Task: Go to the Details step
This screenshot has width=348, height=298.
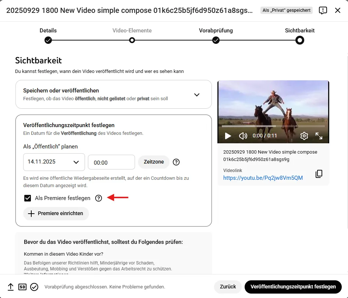Action: click(48, 41)
